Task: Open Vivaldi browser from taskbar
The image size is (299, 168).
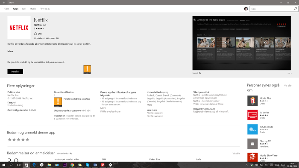Action: click(103, 165)
